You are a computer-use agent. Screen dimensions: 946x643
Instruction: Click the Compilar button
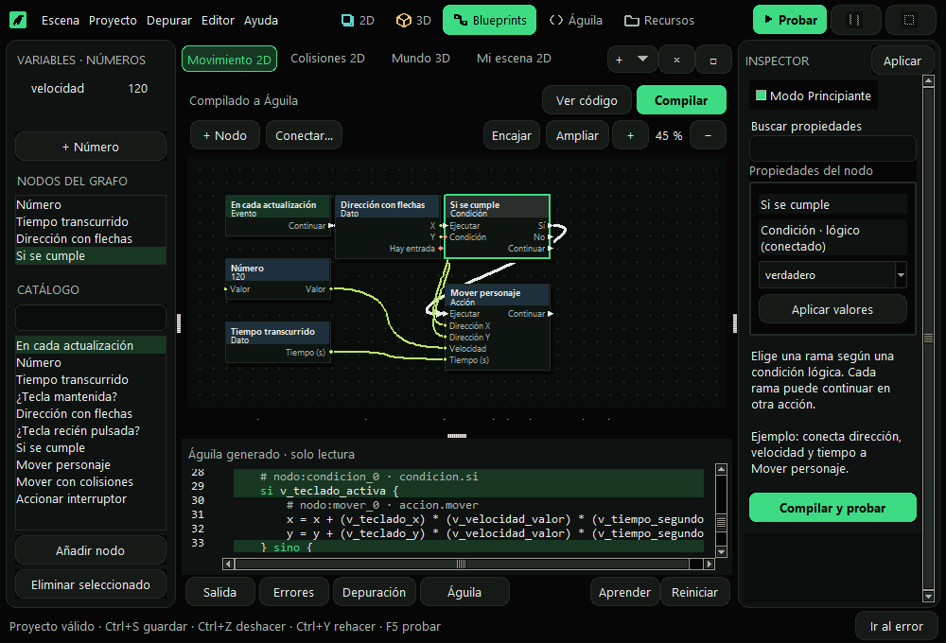681,100
